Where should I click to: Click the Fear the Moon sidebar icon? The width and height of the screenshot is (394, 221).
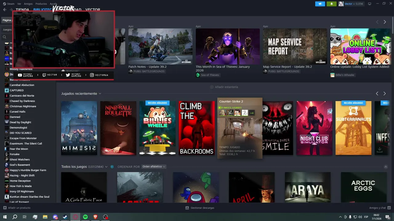(x=7, y=149)
